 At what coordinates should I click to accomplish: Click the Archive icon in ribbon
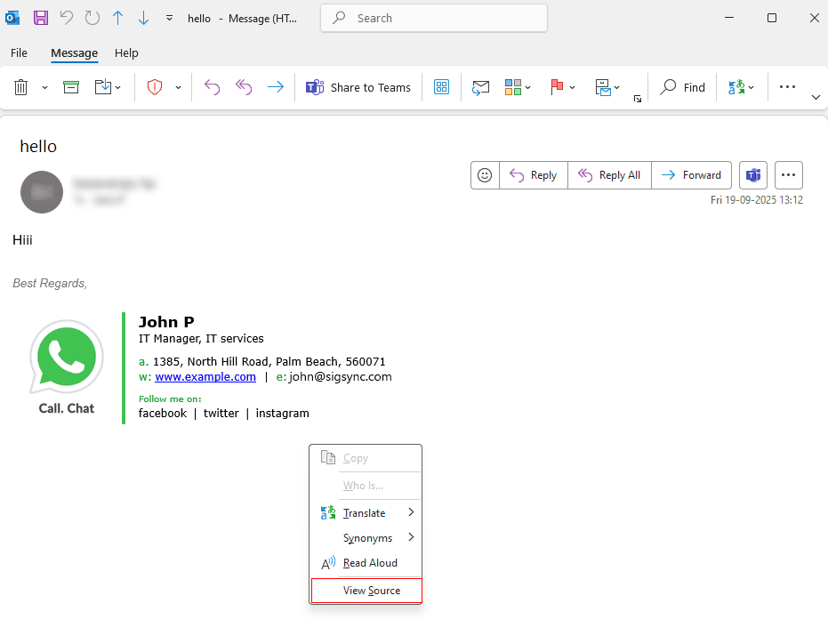pos(71,87)
